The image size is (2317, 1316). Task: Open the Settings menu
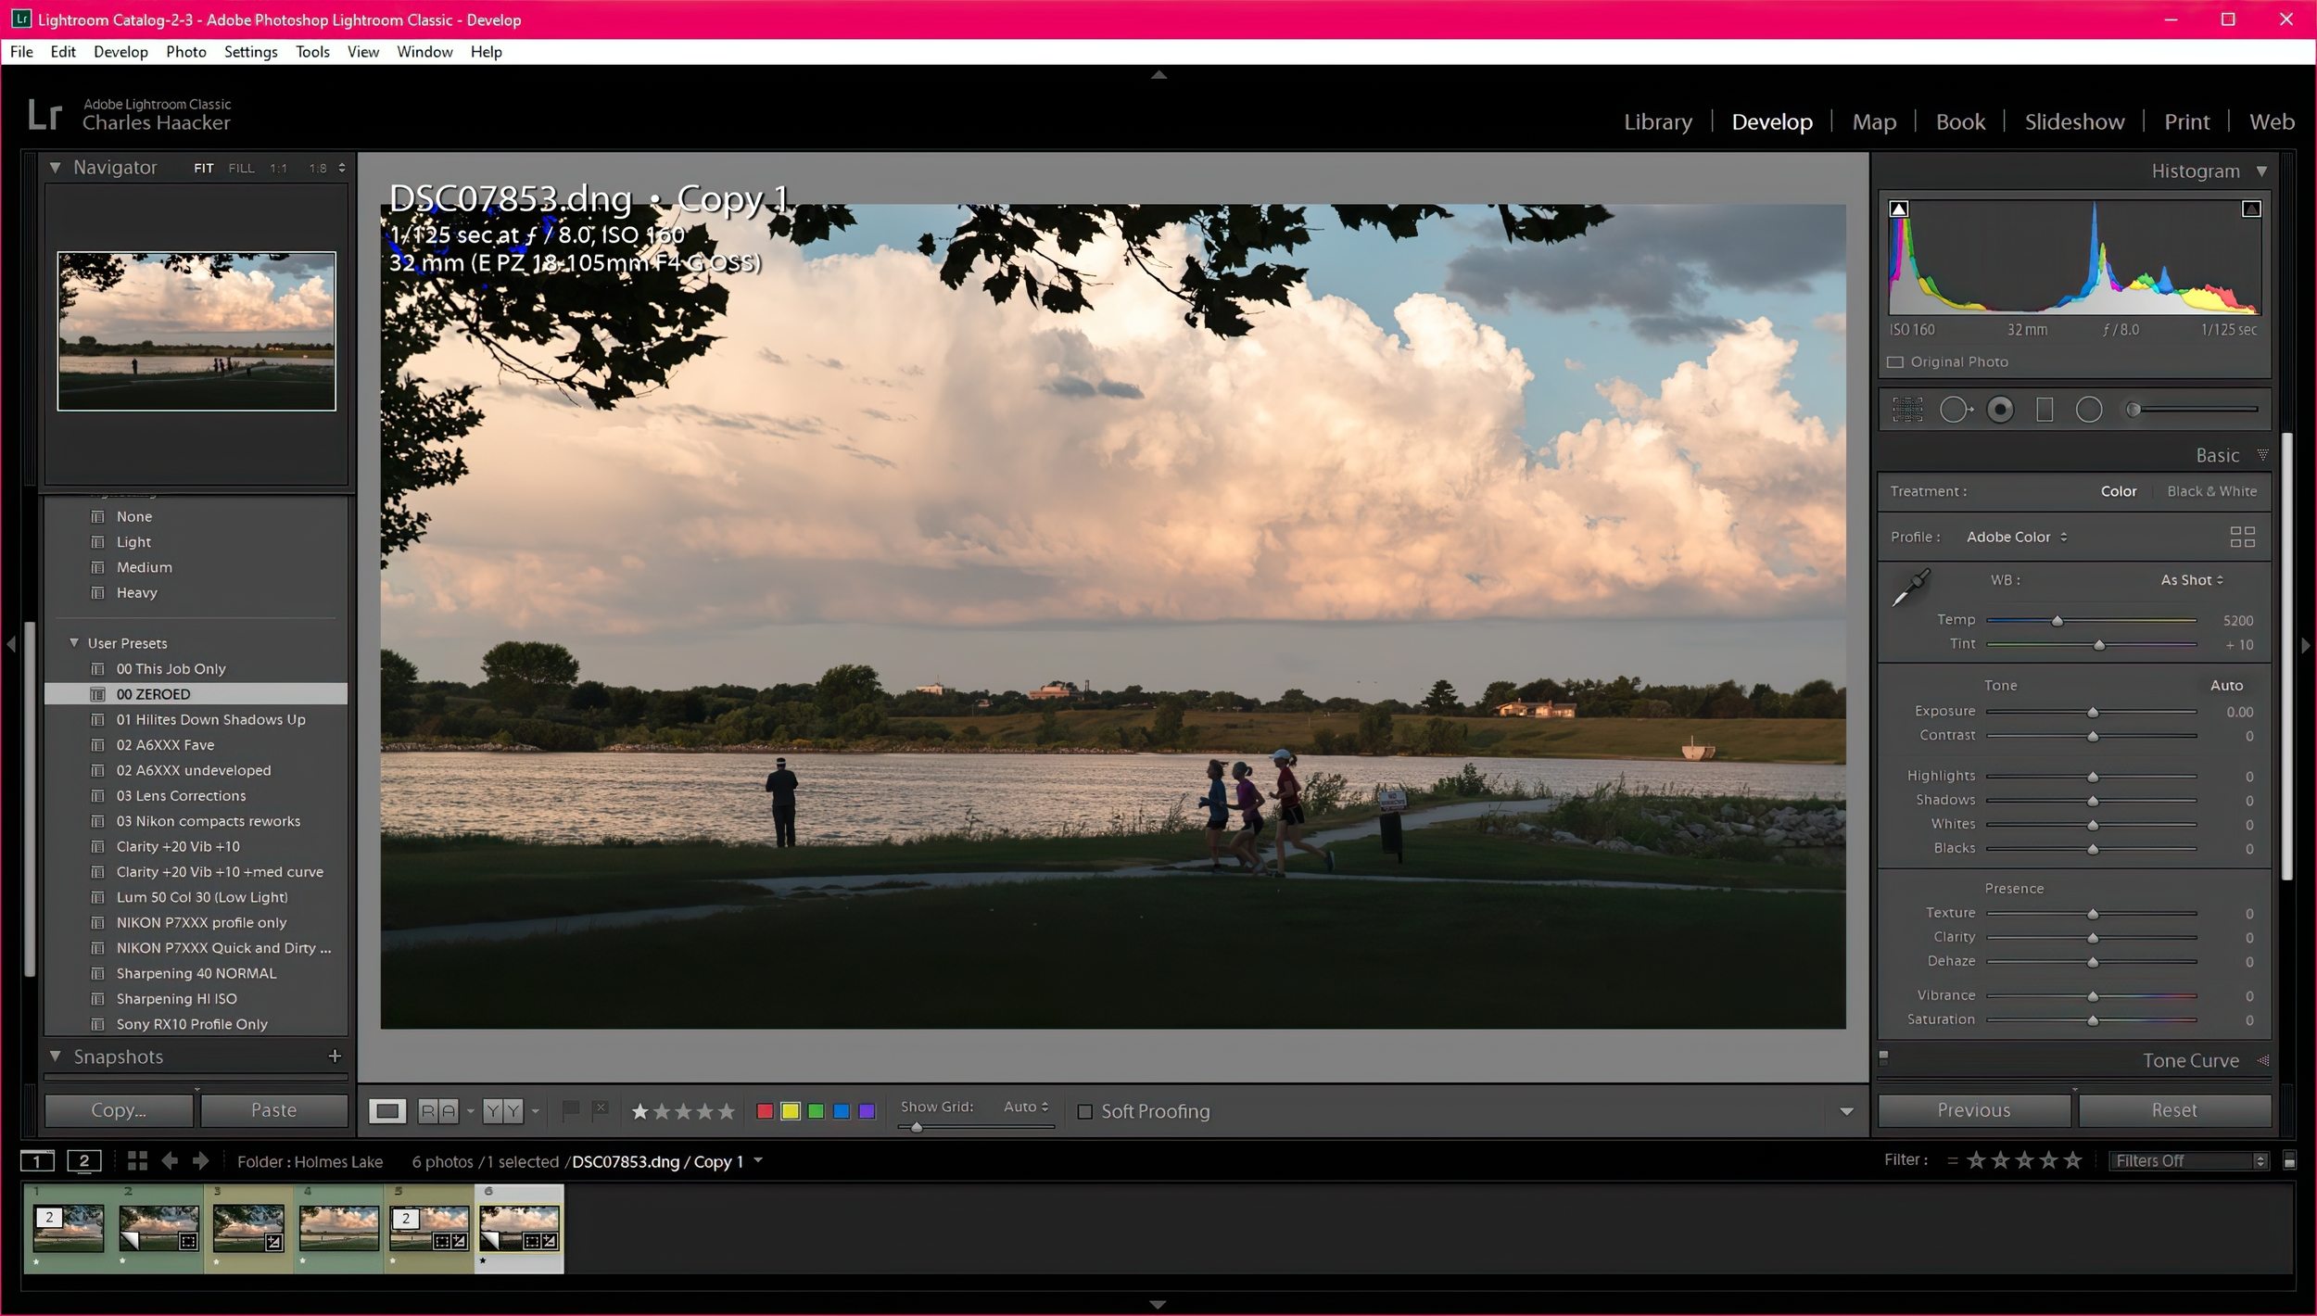[250, 52]
